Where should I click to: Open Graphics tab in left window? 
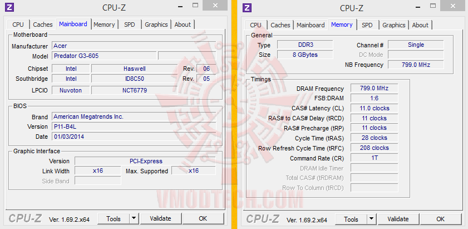pos(156,25)
